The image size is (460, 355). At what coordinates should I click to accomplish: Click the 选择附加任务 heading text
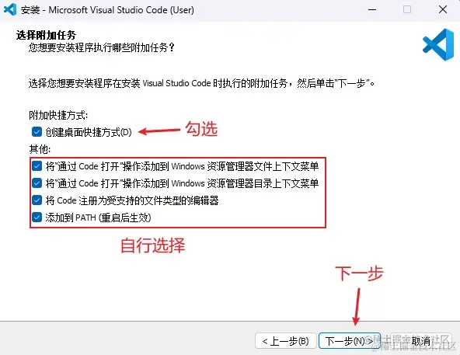[46, 35]
